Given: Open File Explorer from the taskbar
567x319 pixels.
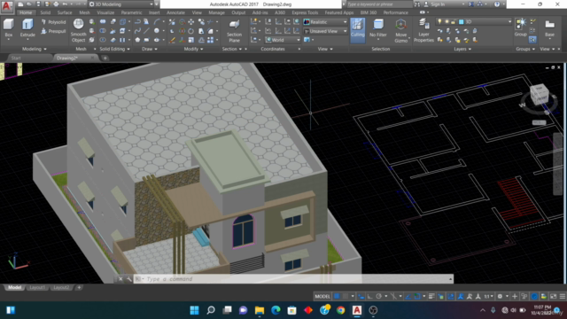Looking at the screenshot, I should pos(260,310).
